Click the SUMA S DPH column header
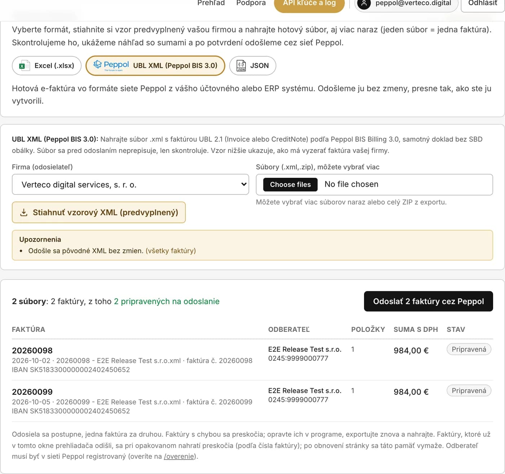This screenshot has height=474, width=505. click(416, 329)
